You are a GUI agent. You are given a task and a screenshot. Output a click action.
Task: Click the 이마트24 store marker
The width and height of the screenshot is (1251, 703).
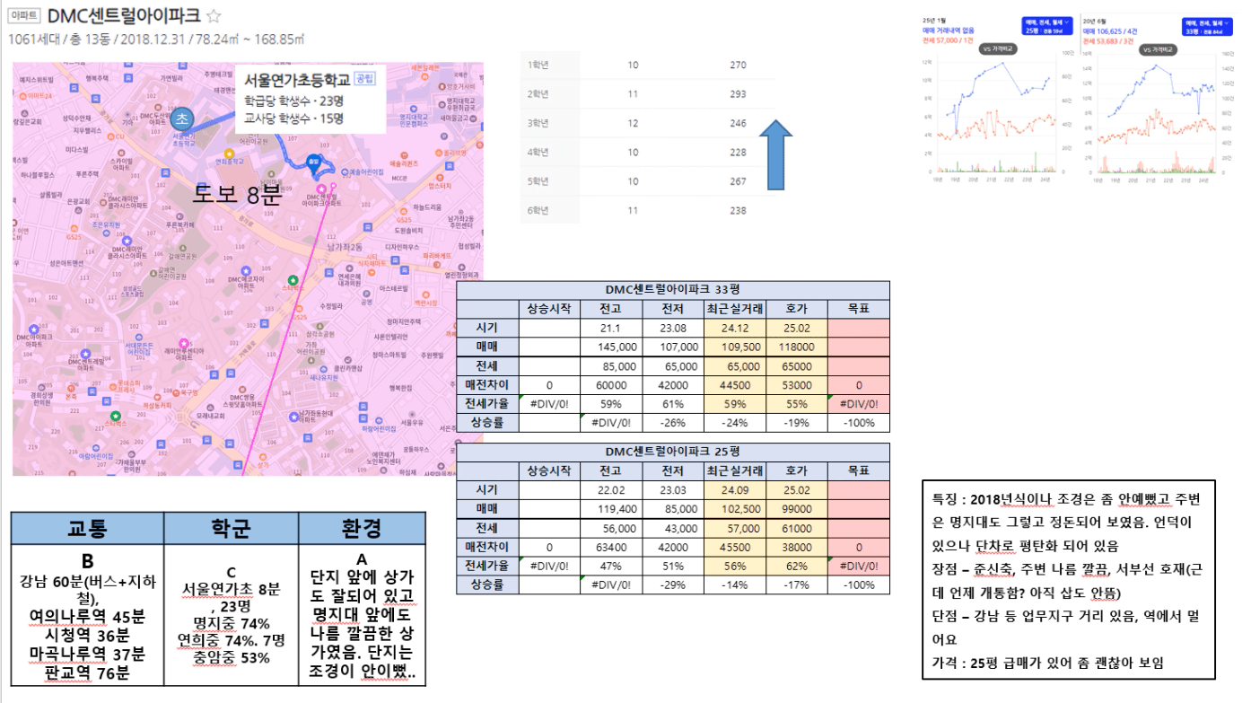tap(23, 96)
